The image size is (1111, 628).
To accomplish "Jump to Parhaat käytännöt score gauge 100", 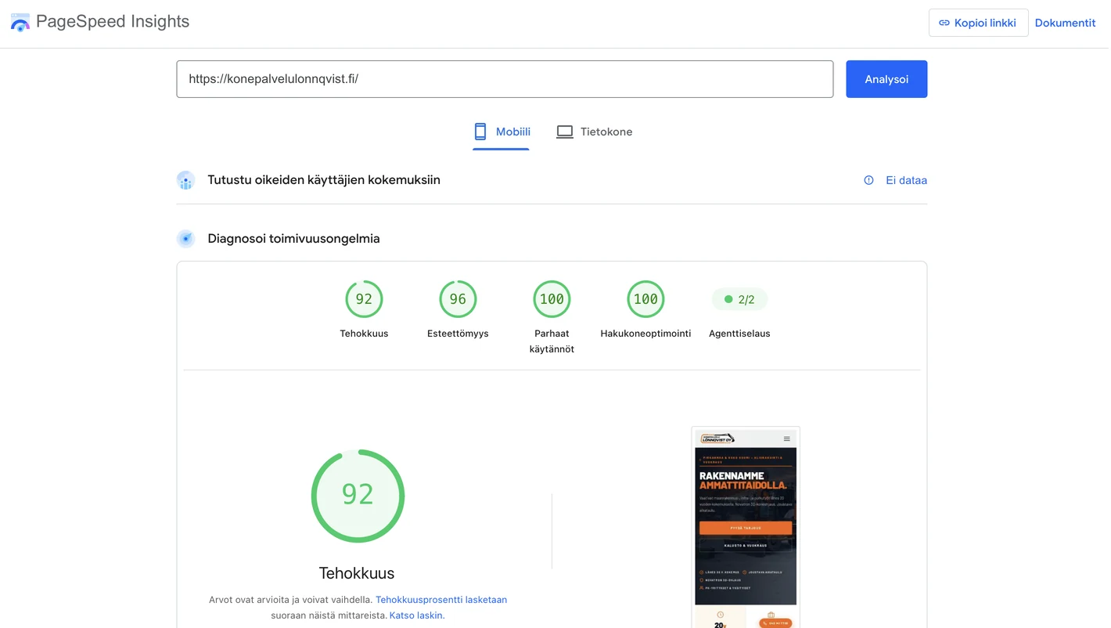I will (552, 299).
